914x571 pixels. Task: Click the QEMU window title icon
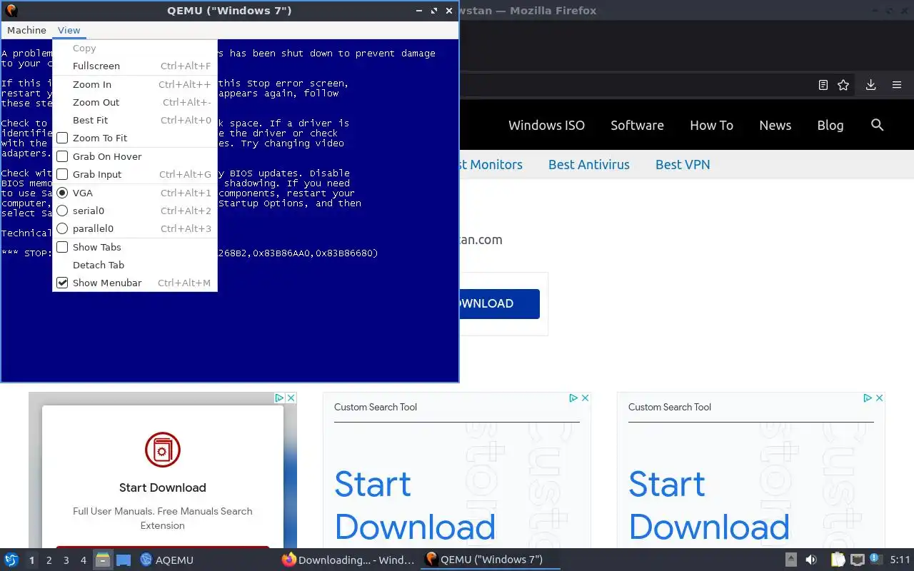11,11
